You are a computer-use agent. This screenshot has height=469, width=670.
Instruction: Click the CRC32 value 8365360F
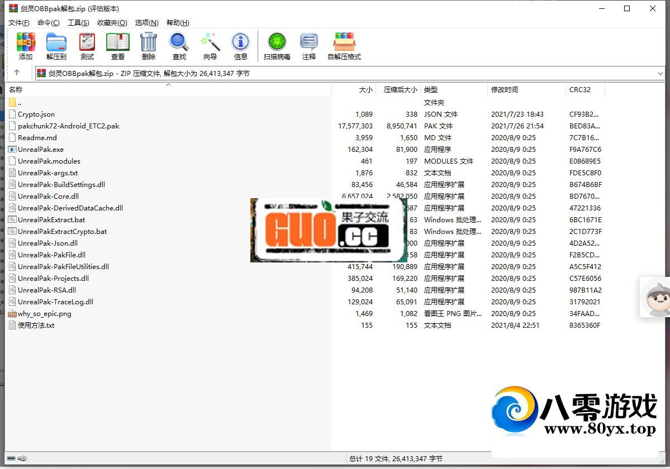pos(585,325)
